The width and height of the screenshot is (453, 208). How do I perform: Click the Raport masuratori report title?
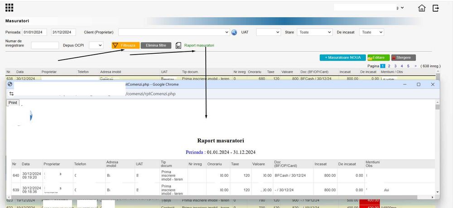tap(221, 141)
